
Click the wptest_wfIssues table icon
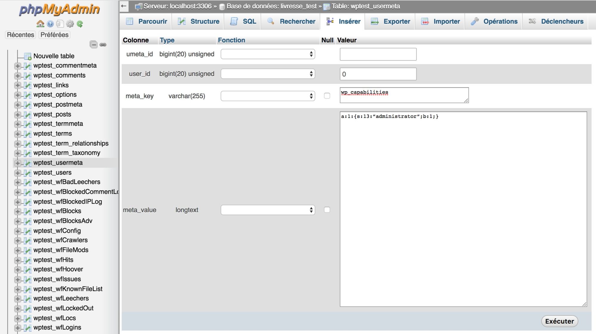click(x=28, y=279)
